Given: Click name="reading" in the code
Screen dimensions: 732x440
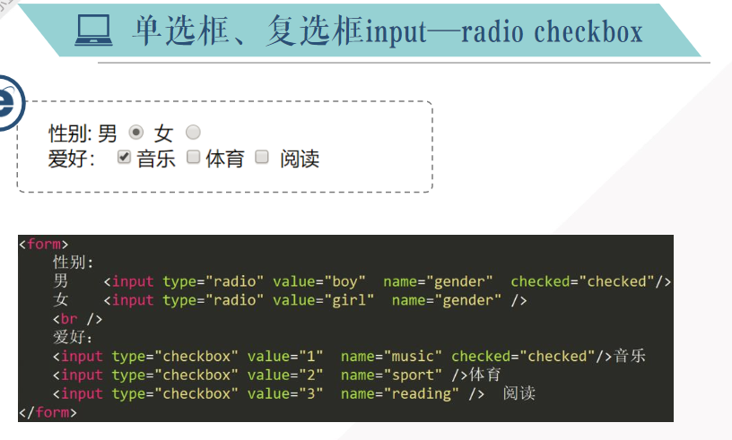Looking at the screenshot, I should tap(399, 393).
